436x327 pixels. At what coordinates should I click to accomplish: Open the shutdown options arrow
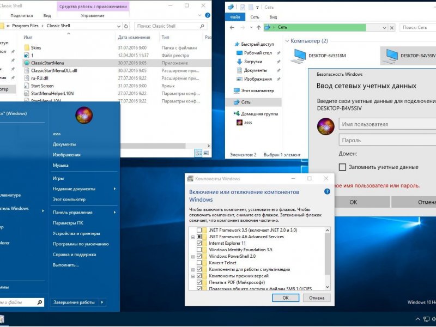102,302
